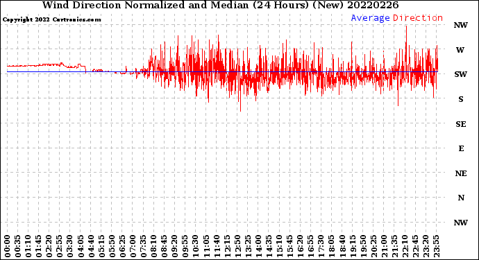The image size is (479, 260).
Task: Click the 'W' compass axis label
Action: pyautogui.click(x=460, y=50)
